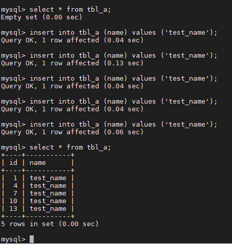The width and height of the screenshot is (232, 244).
Task: Click the 'name' column header in the table
Action: tap(38, 163)
